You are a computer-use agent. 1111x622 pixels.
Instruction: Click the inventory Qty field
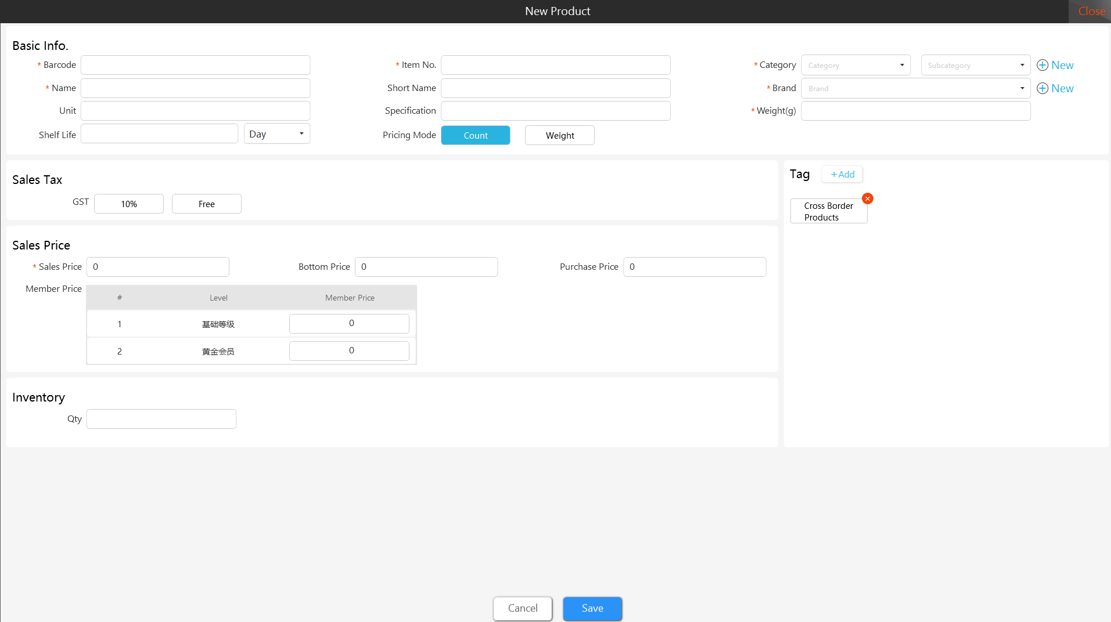click(x=161, y=419)
